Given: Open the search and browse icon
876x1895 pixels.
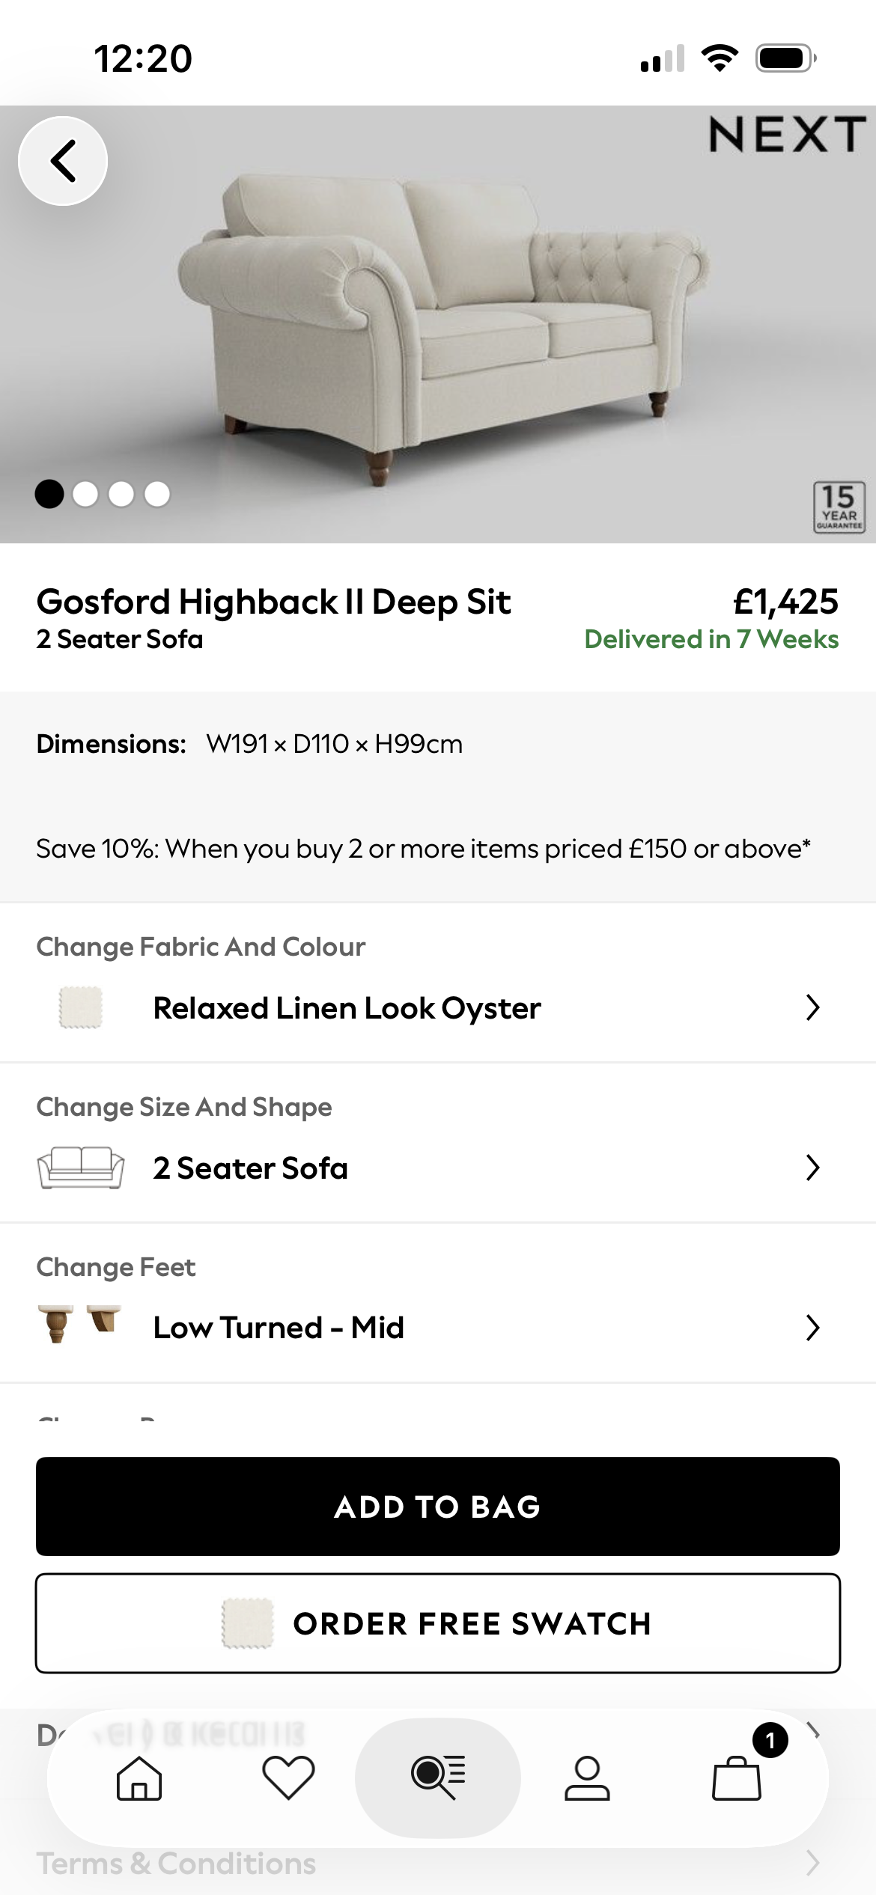Looking at the screenshot, I should (x=438, y=1777).
